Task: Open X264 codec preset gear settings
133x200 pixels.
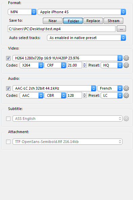Action: coord(126,65)
